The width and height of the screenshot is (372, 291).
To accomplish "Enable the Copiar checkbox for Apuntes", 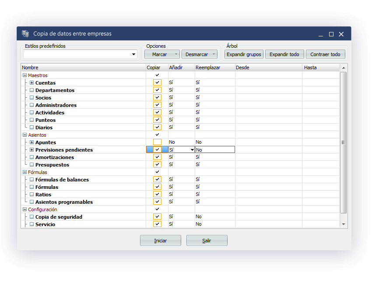I will pos(157,142).
